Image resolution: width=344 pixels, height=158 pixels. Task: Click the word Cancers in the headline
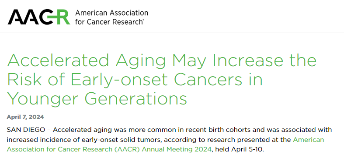pyautogui.click(x=208, y=80)
